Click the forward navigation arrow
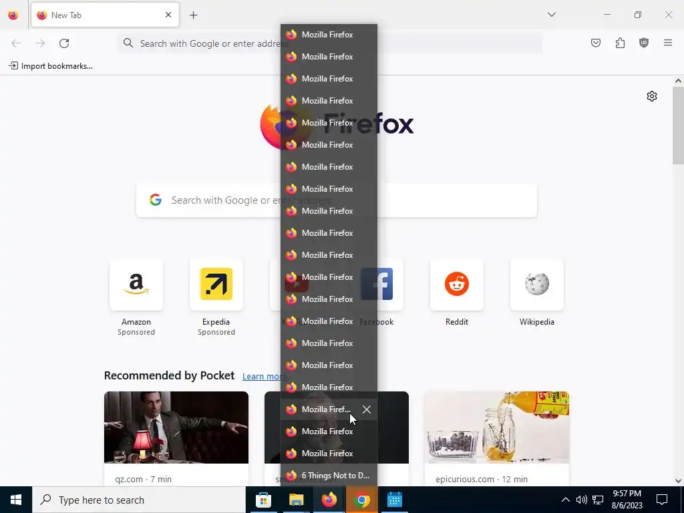 click(40, 43)
